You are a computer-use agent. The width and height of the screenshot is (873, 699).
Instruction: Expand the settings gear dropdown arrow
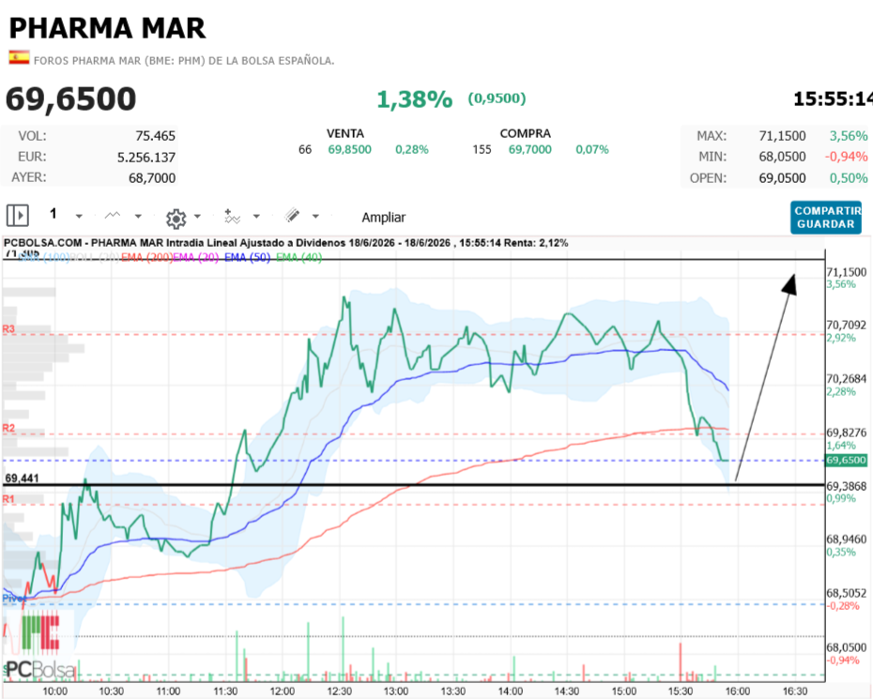coord(197,216)
